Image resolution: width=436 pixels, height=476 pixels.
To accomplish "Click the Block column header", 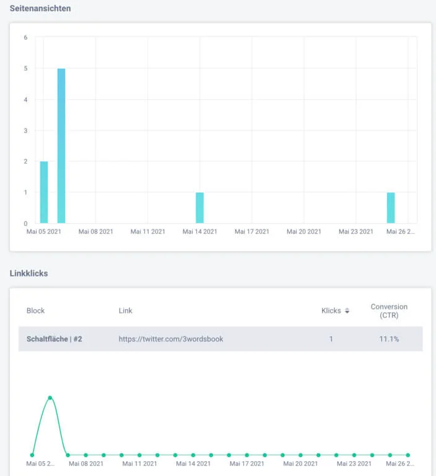I will pos(35,311).
